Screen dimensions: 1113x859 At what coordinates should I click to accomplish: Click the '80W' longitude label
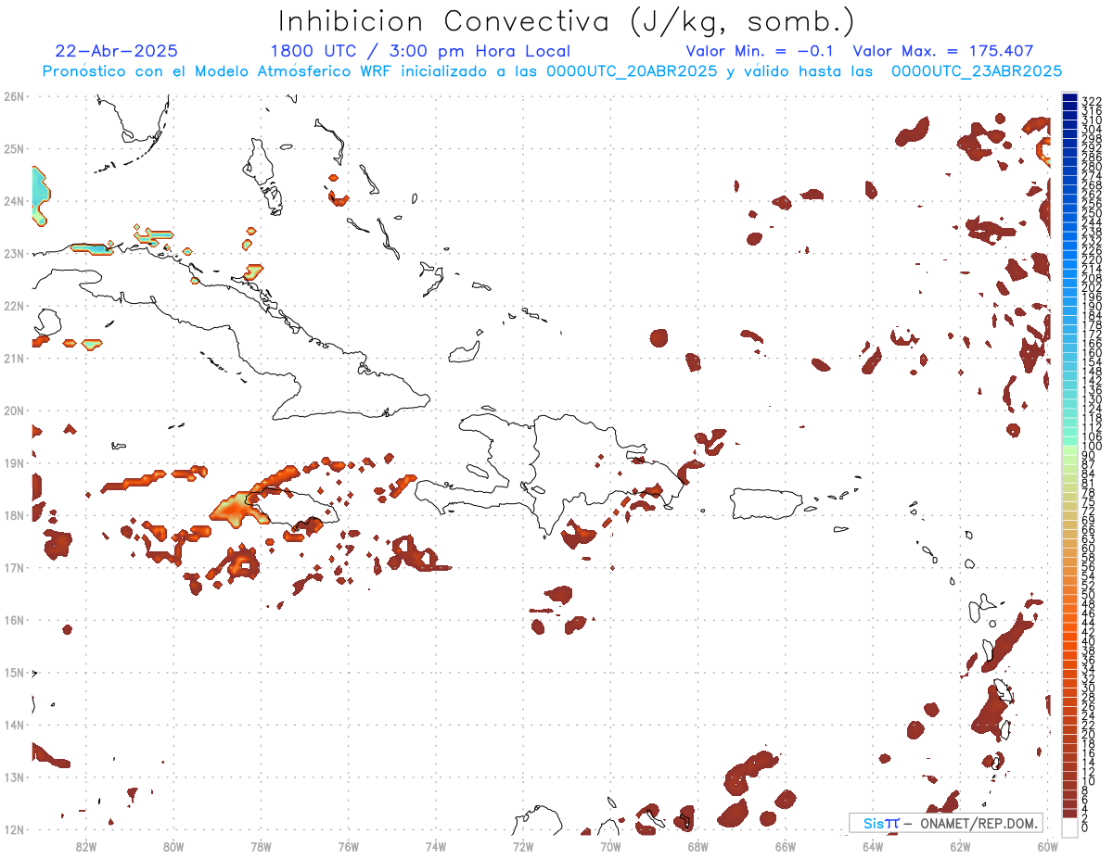(x=173, y=846)
